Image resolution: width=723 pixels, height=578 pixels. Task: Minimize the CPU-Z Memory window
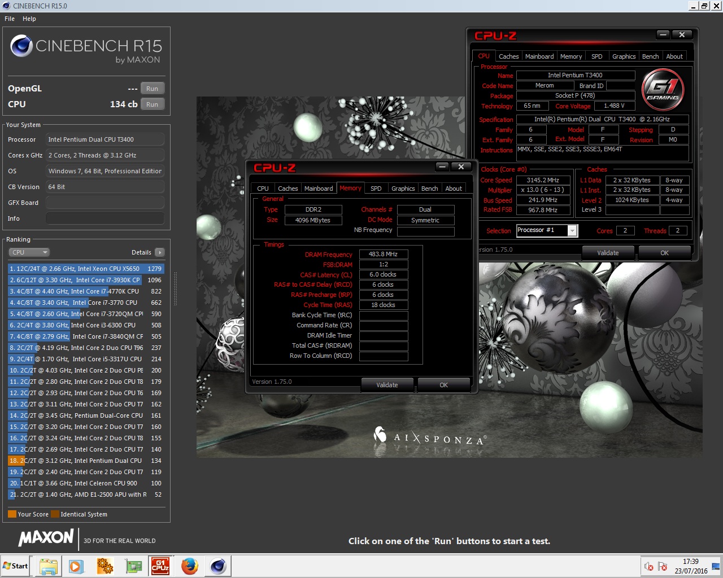[x=442, y=167]
